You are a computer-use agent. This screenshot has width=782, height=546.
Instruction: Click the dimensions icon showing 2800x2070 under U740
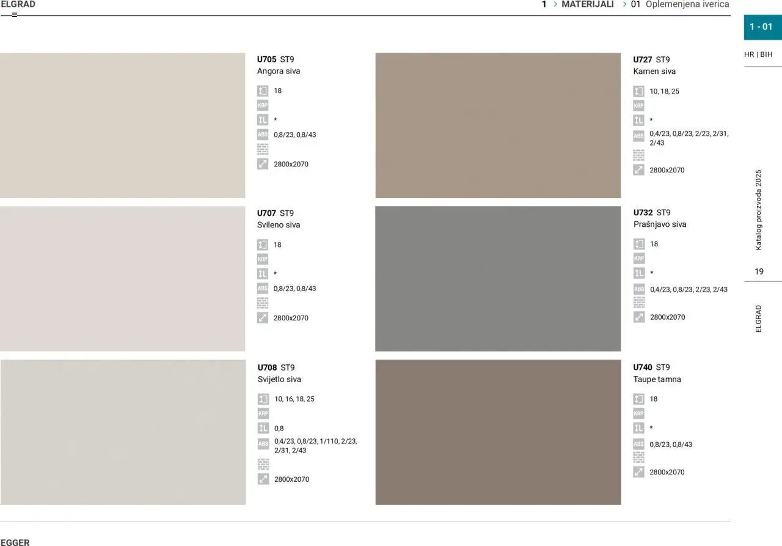[x=639, y=471]
